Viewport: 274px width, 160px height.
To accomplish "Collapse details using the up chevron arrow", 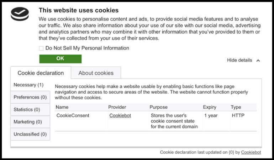I will tap(258, 61).
